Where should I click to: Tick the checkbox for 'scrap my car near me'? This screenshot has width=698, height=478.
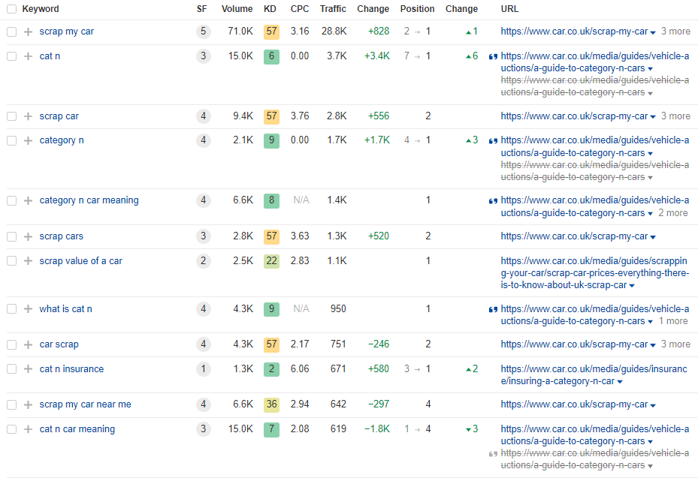pos(11,404)
